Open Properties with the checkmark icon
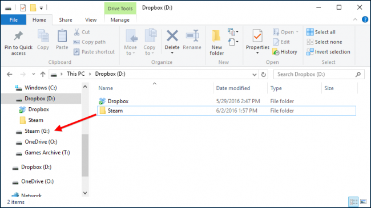 click(257, 36)
